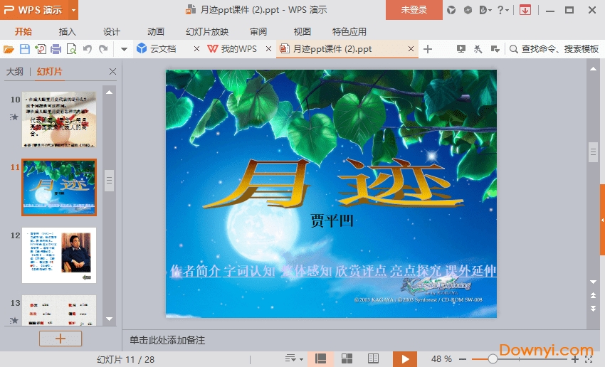Save the presentation with the floppy disk icon
The image size is (605, 367).
(x=25, y=49)
